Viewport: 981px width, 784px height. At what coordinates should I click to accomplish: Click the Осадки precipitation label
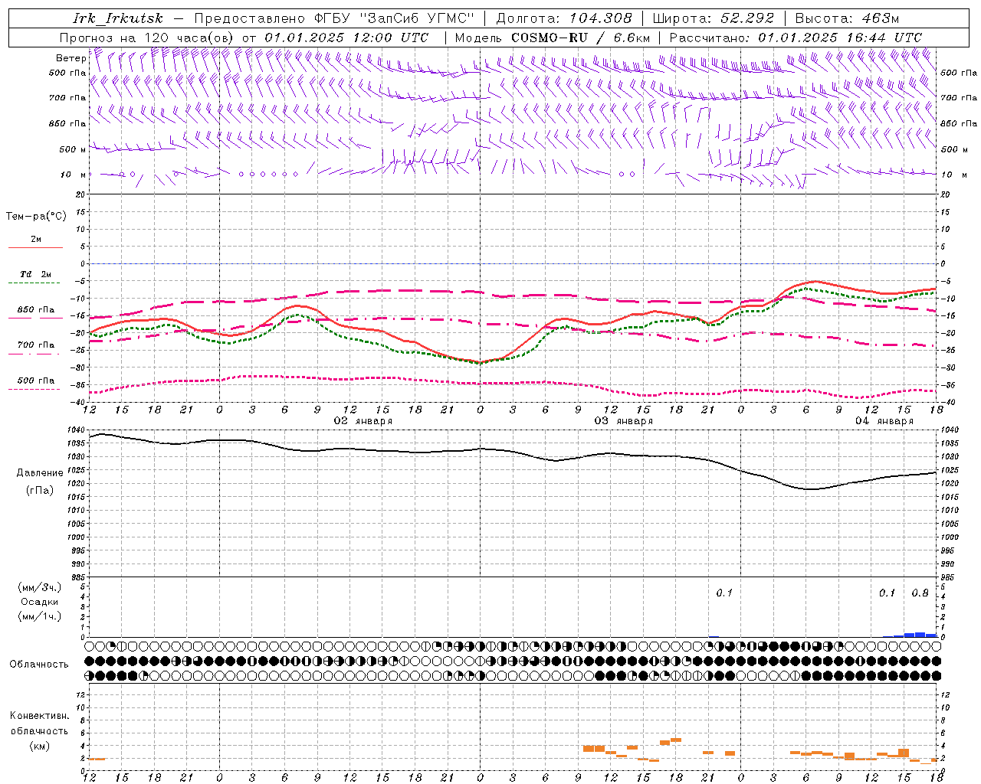pos(40,602)
